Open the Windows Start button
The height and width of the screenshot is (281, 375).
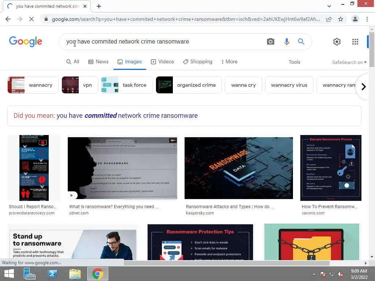tap(9, 274)
